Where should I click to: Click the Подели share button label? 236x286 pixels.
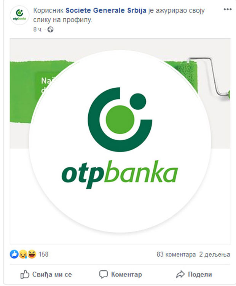pos(200,274)
